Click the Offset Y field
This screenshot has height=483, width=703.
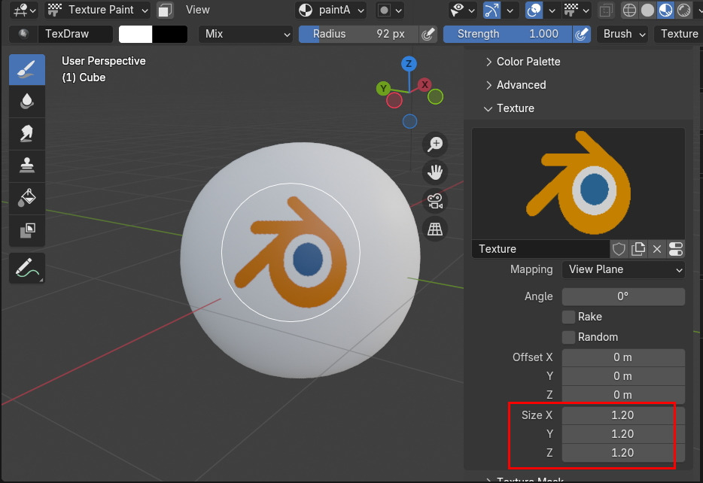click(x=623, y=376)
